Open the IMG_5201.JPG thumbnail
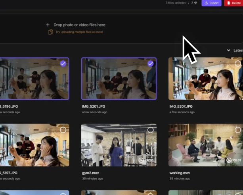This screenshot has width=243, height=195. coord(119,79)
